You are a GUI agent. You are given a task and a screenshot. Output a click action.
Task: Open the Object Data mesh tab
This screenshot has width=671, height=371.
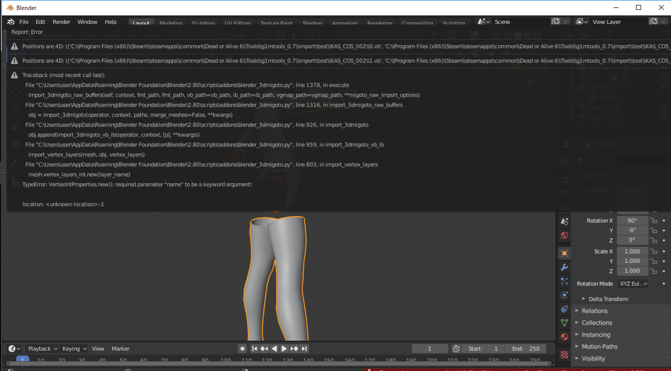point(564,323)
